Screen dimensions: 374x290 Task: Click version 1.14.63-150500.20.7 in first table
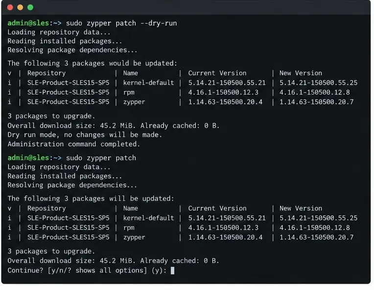317,102
